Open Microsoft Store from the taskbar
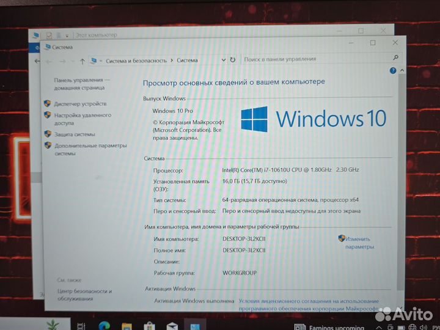The height and width of the screenshot is (330, 440). pyautogui.click(x=149, y=326)
